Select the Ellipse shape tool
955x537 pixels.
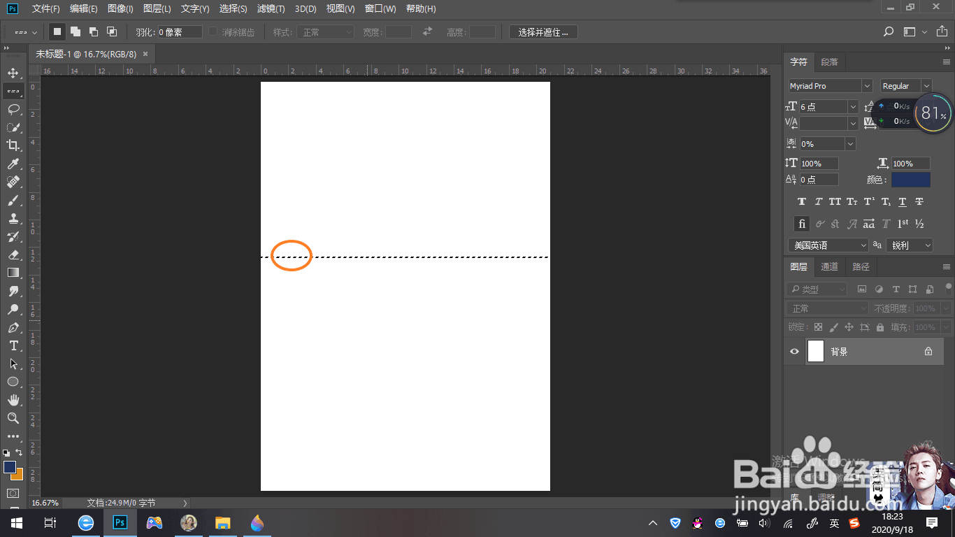[13, 382]
